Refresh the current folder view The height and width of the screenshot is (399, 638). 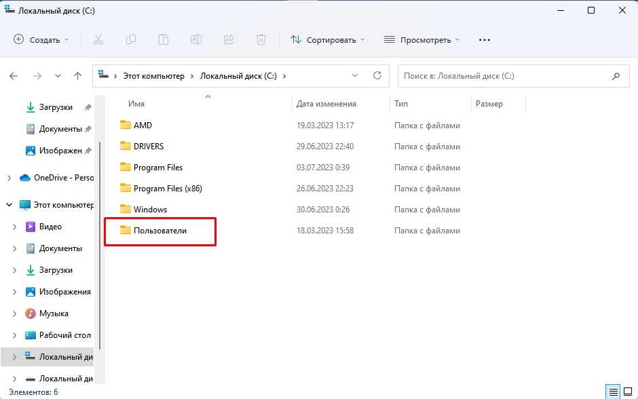377,76
